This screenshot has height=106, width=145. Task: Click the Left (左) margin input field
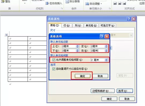(x=98, y=46)
